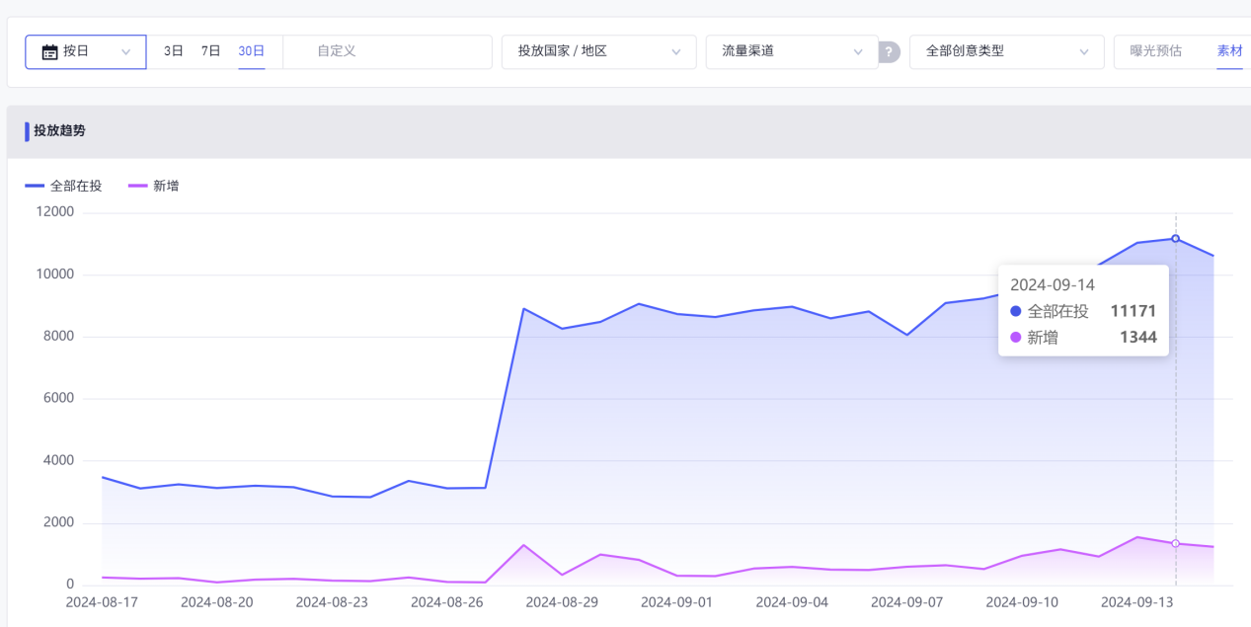Viewport: 1251px width, 627px height.
Task: Click the gray question mark help icon
Action: [890, 52]
